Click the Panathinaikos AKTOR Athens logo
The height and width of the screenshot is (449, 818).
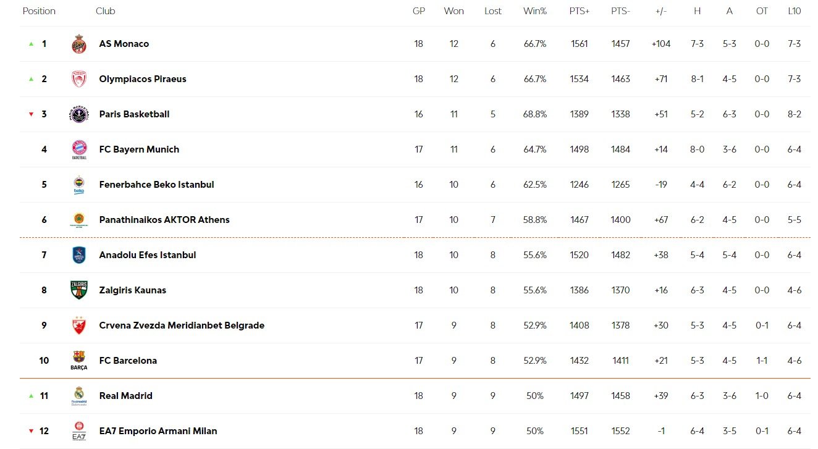click(x=79, y=220)
